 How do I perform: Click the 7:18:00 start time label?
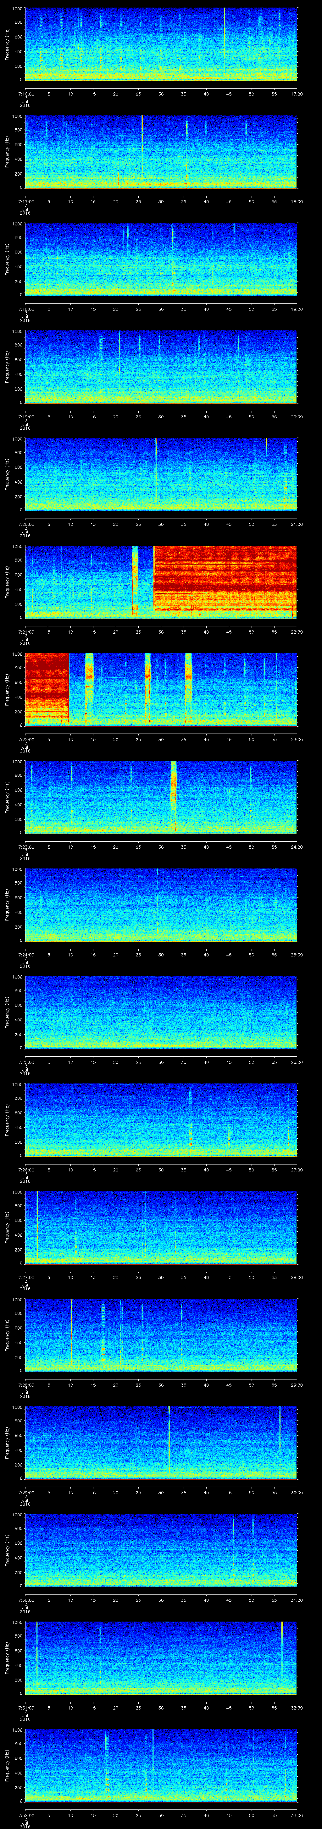[x=25, y=309]
